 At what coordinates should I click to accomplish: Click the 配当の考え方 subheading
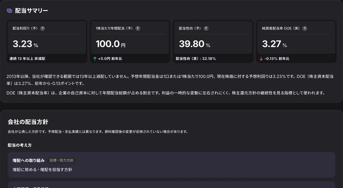(20, 145)
